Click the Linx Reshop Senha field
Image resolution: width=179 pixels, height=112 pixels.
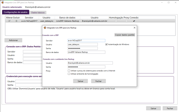(86, 67)
